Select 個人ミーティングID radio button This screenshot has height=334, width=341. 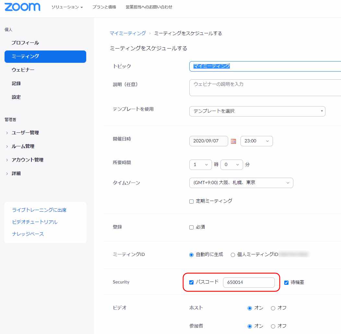[x=233, y=255]
